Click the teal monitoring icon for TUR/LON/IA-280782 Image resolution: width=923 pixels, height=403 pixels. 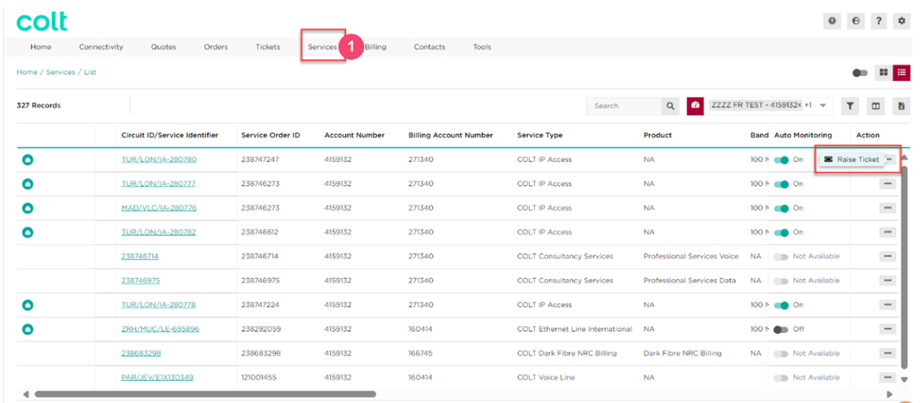(28, 232)
